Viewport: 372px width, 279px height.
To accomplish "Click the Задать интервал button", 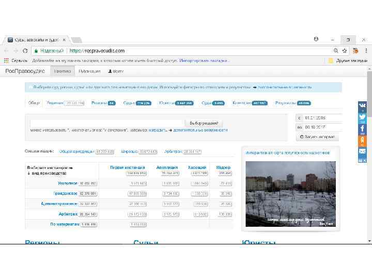I will click(317, 137).
